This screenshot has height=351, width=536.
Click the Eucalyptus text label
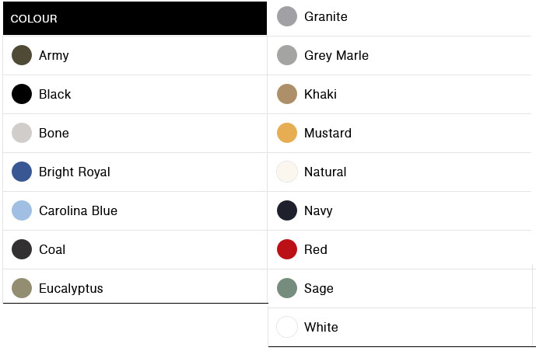pos(71,288)
